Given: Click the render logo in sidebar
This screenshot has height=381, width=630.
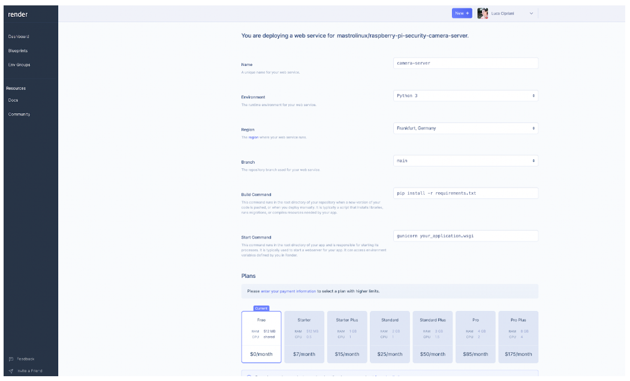Looking at the screenshot, I should (x=18, y=14).
